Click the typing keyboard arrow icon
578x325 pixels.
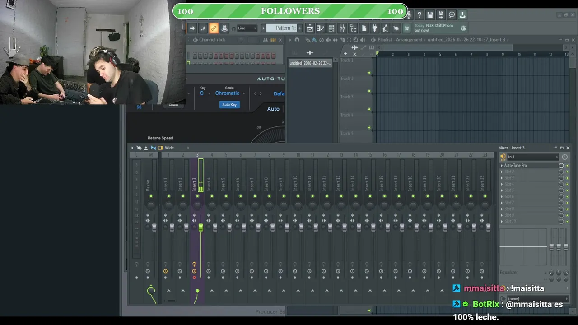tap(192, 28)
